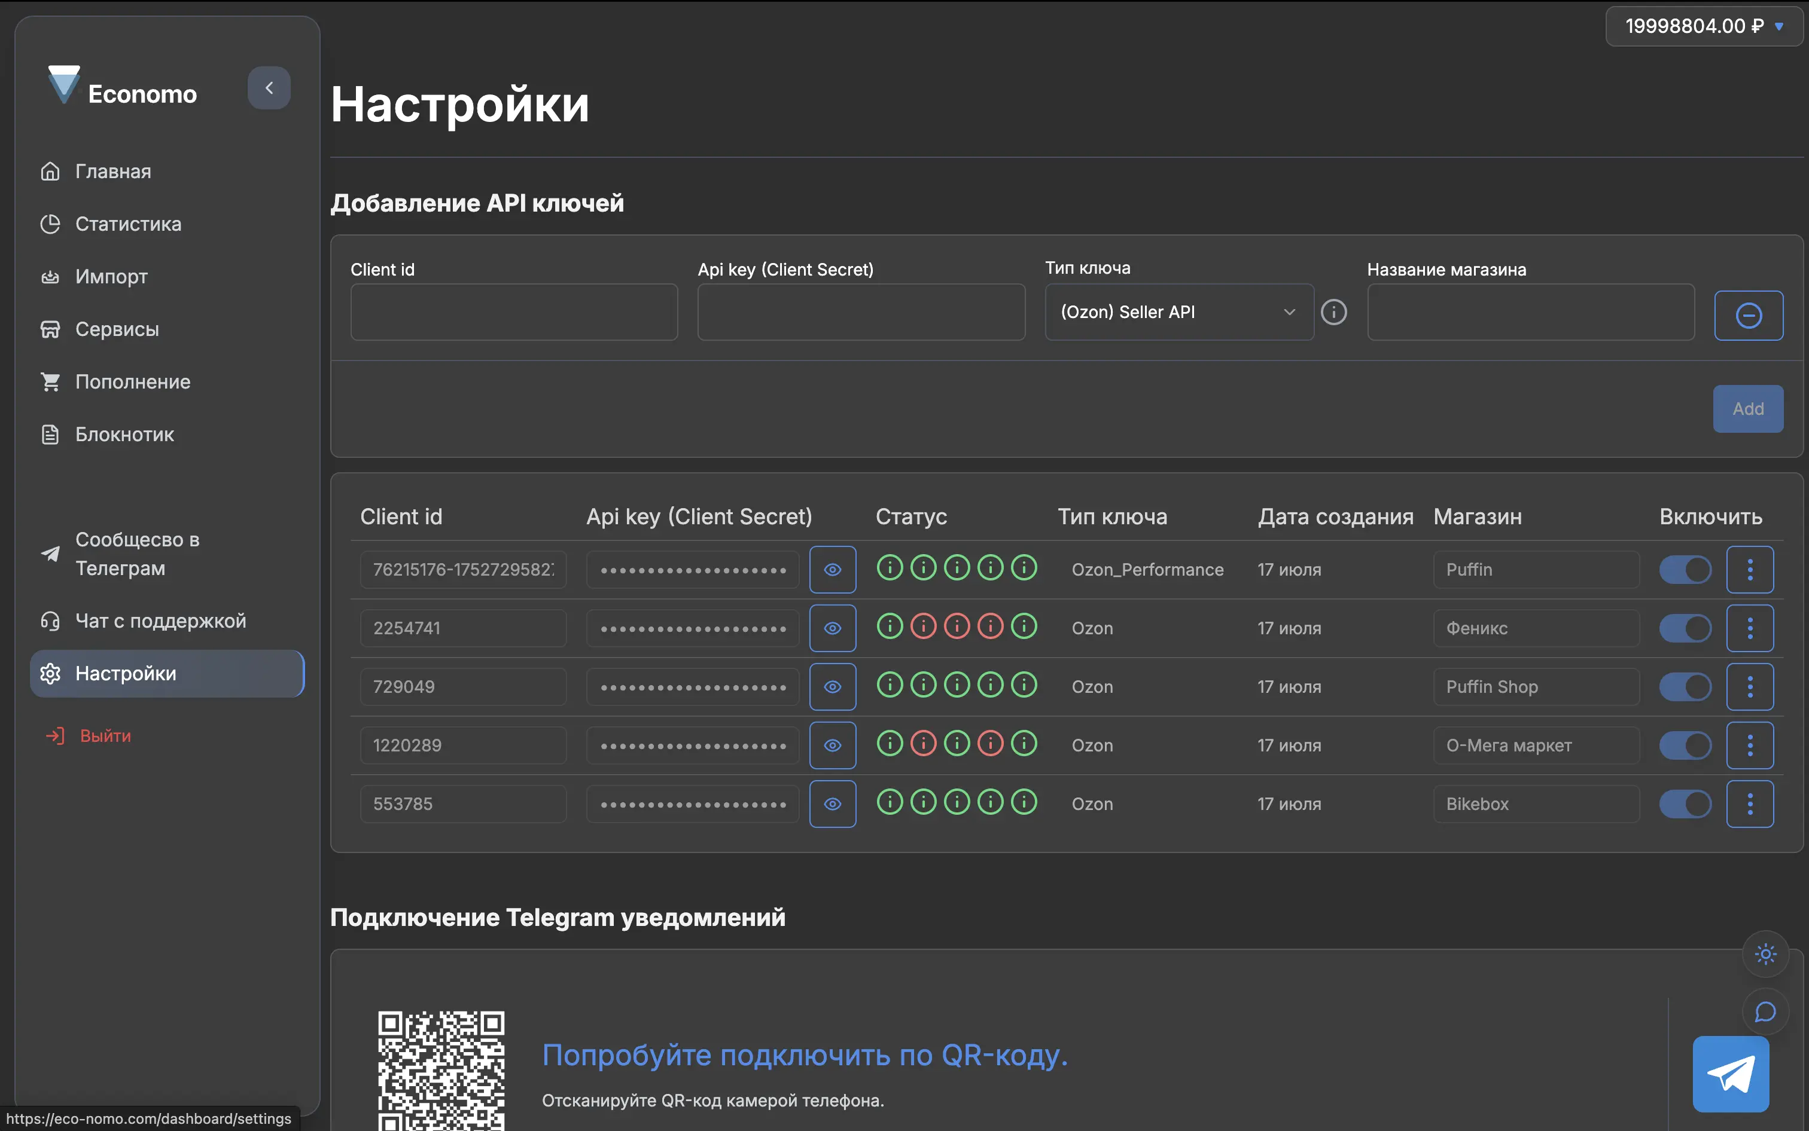Click first status icon in Bikebox row
The width and height of the screenshot is (1809, 1131).
point(890,802)
